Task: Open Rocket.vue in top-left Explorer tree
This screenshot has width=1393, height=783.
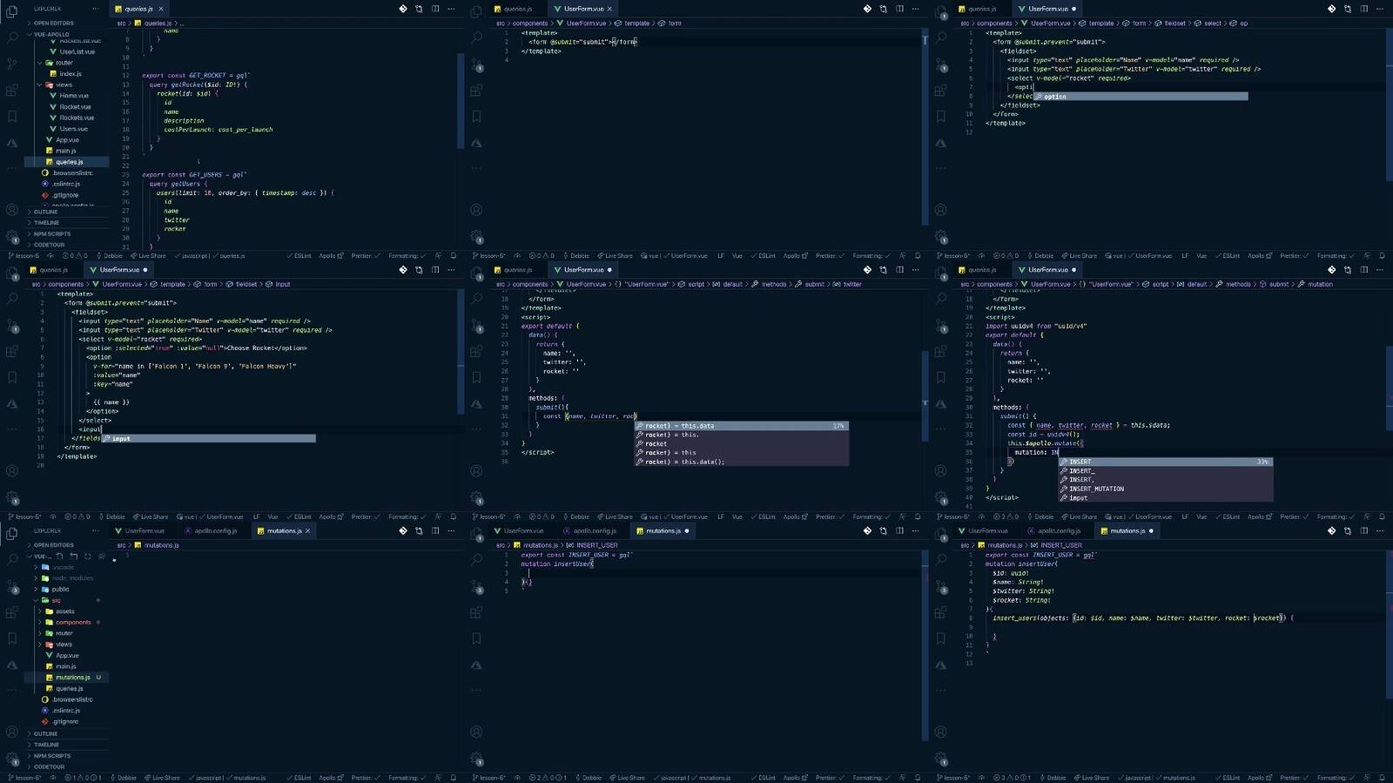Action: click(75, 106)
